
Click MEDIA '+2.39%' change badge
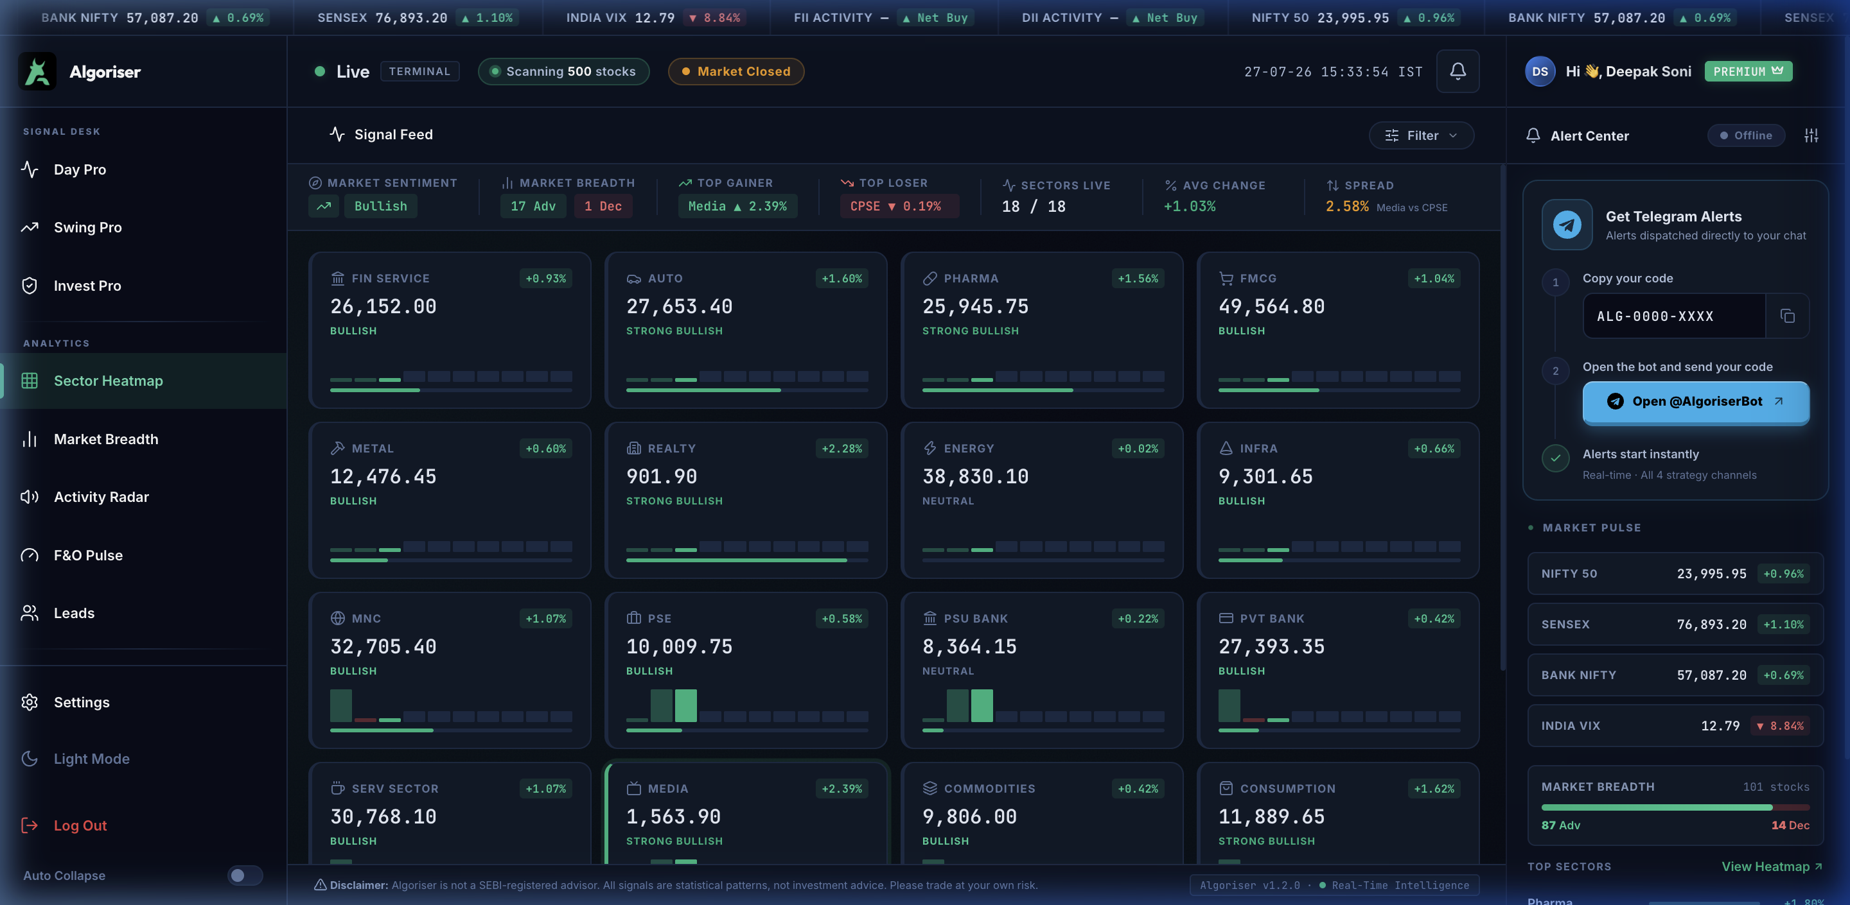point(841,789)
